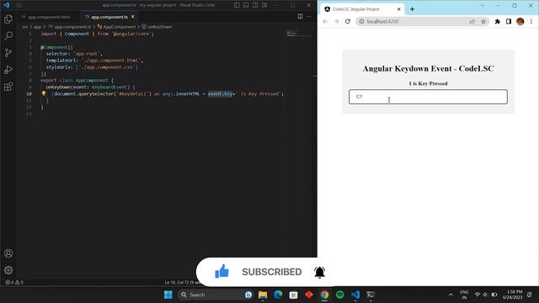Open the clock and date flyout
The image size is (539, 303).
pyautogui.click(x=513, y=295)
